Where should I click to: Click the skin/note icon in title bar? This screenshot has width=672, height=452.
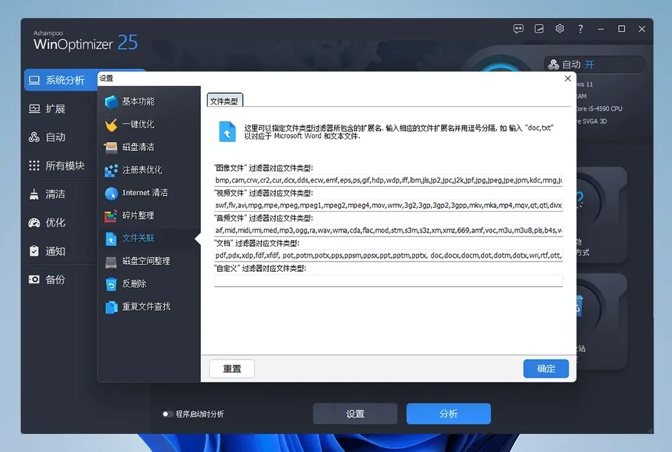pos(539,28)
